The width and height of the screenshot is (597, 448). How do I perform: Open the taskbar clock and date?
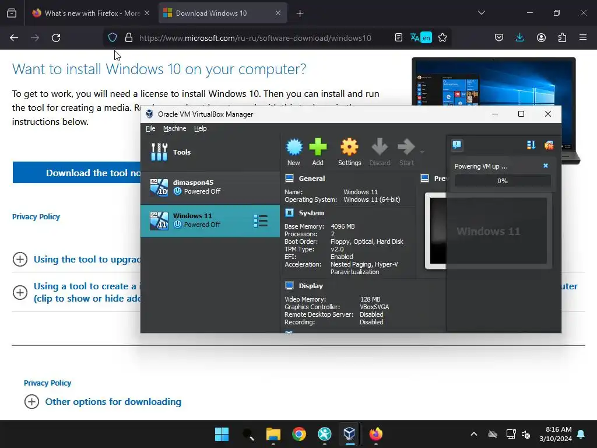[556, 434]
